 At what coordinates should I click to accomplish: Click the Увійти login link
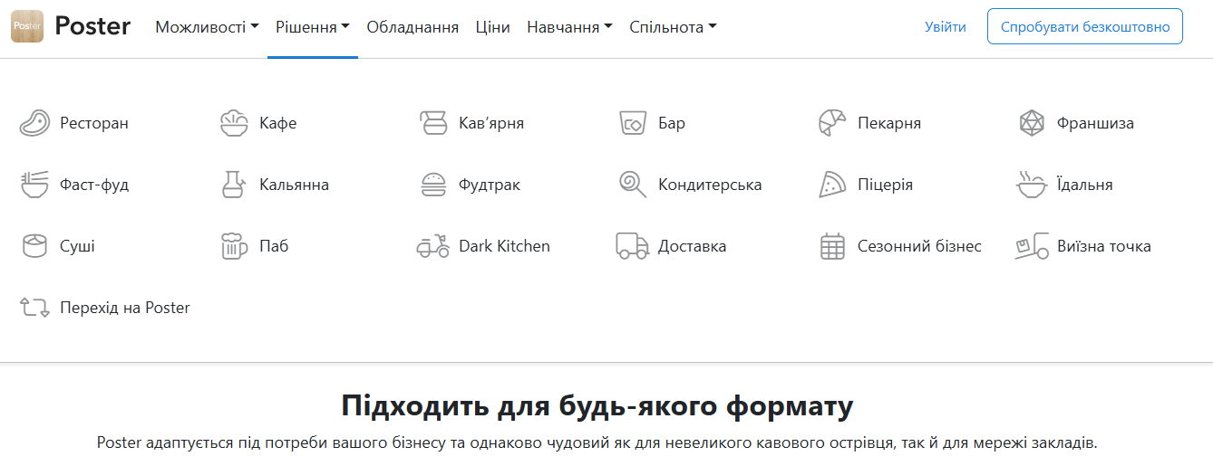[x=946, y=27]
